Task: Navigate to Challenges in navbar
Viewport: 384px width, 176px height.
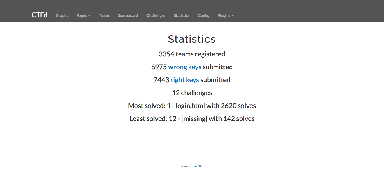Action: point(156,15)
